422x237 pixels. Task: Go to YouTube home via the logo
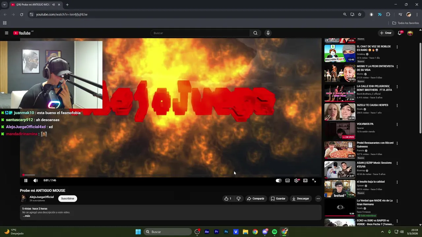point(22,33)
